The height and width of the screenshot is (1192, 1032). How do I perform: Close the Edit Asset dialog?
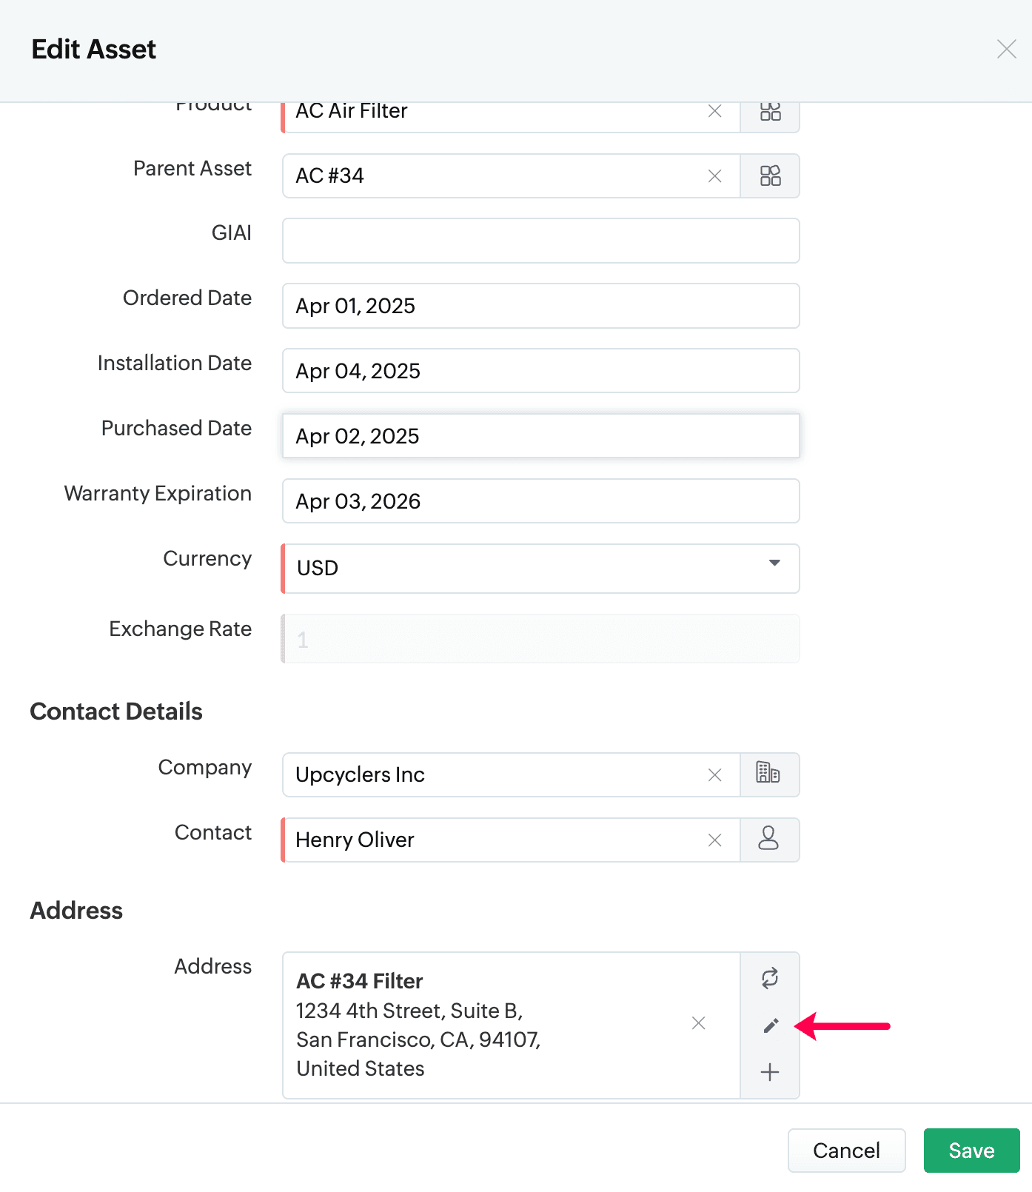[x=1006, y=49]
